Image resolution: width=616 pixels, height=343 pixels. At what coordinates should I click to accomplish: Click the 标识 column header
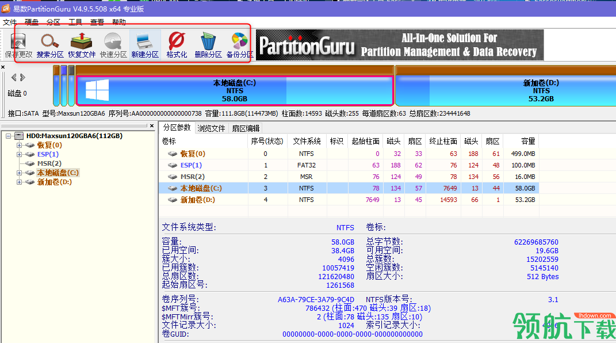[x=336, y=141]
